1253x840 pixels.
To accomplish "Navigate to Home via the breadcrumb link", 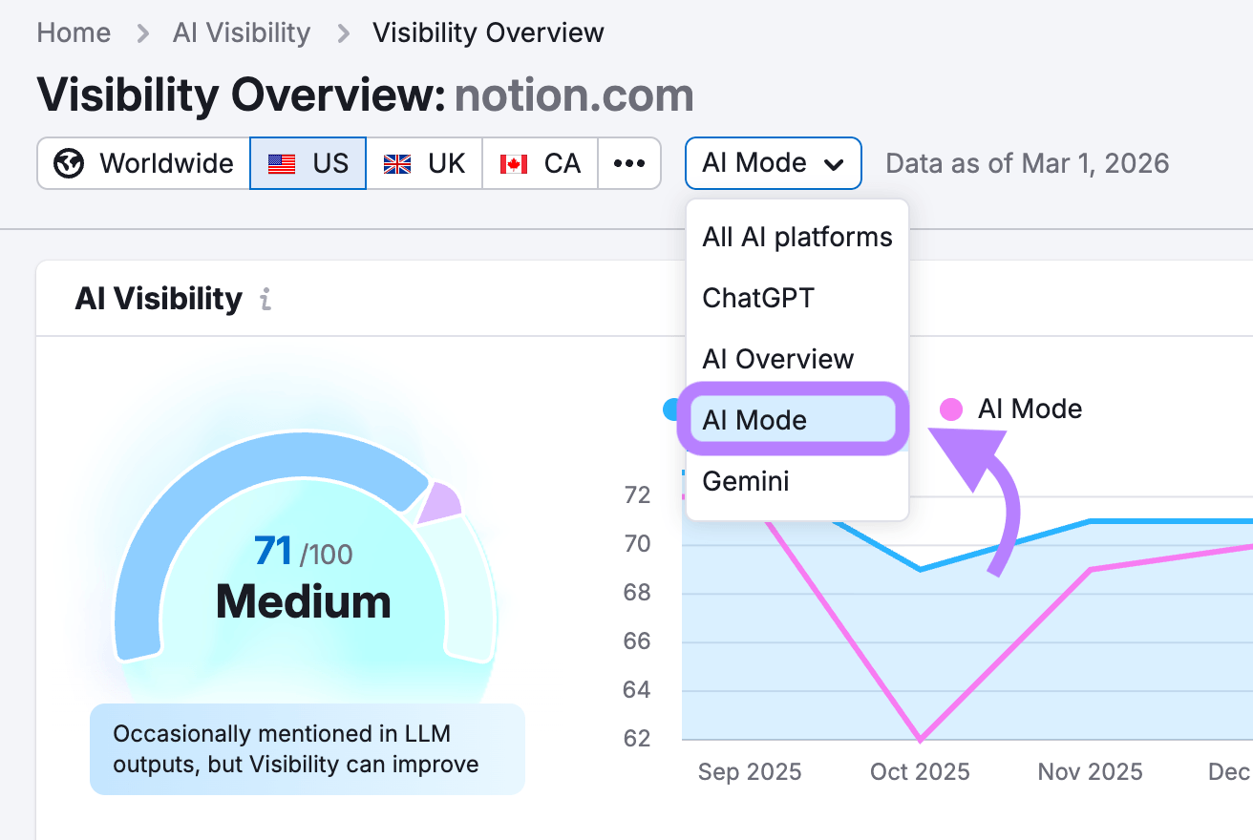I will [74, 32].
